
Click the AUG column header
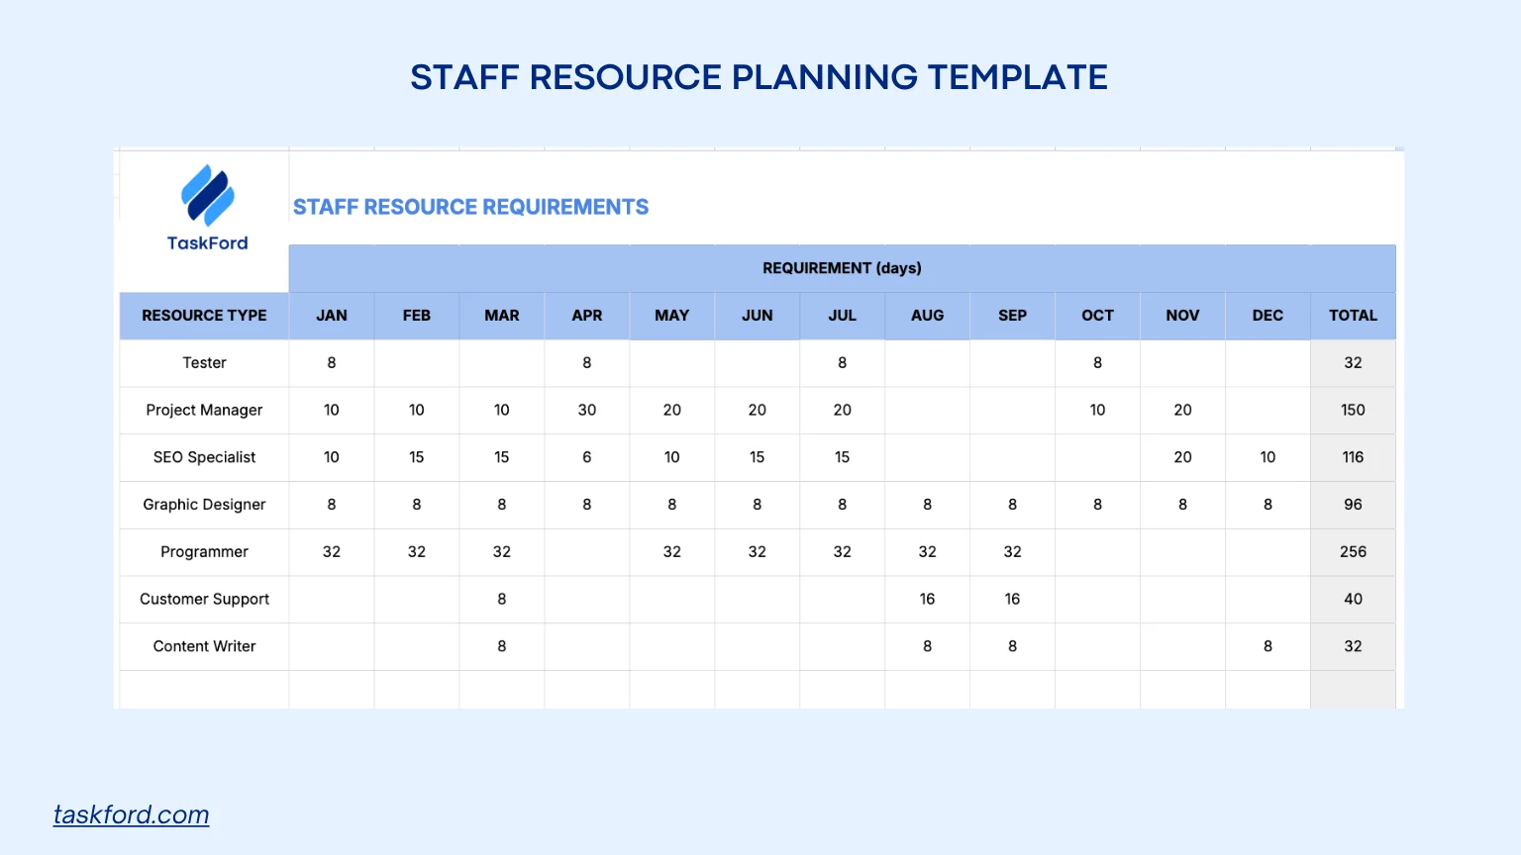click(x=928, y=316)
